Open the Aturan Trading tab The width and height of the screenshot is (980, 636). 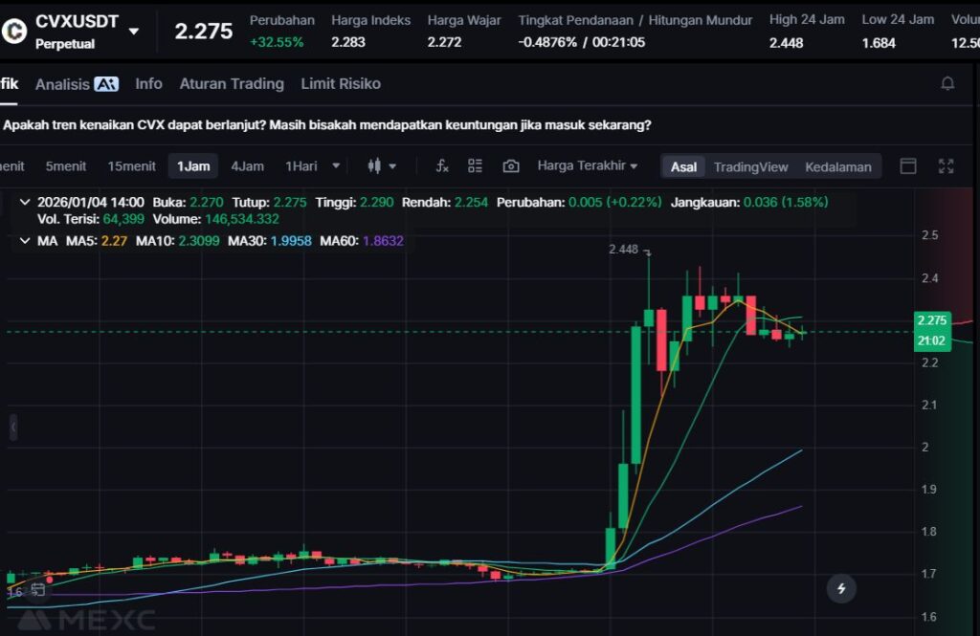click(x=232, y=84)
